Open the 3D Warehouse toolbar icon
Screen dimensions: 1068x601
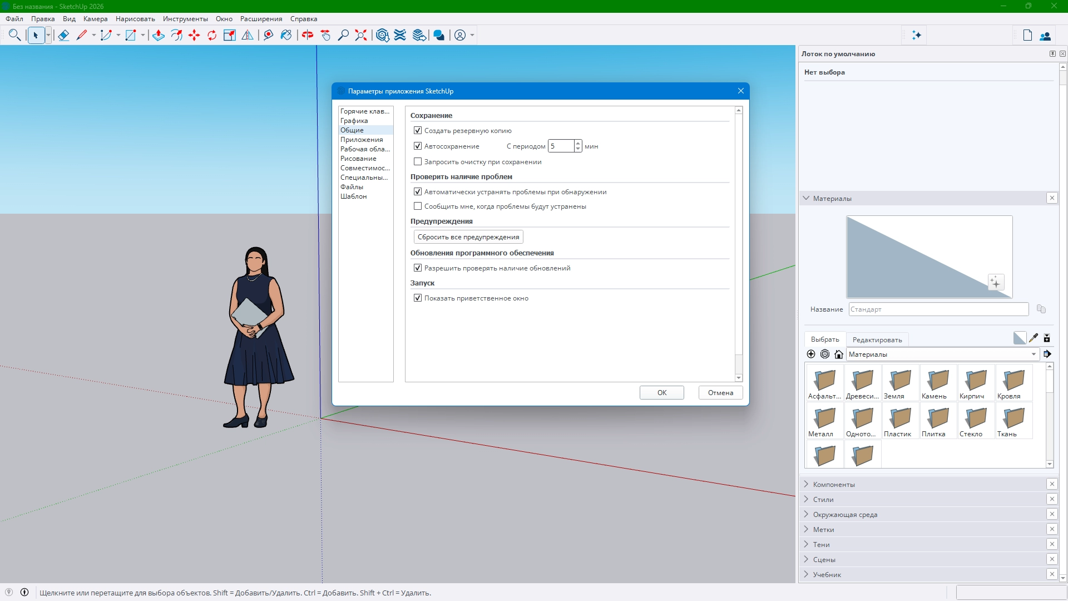click(382, 36)
